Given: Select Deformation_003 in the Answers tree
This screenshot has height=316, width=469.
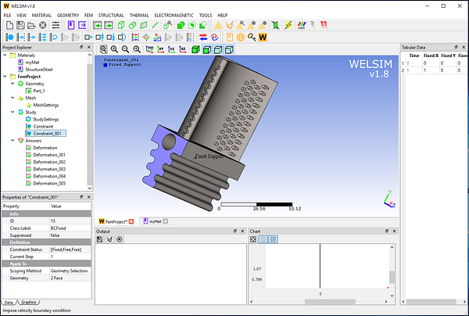Looking at the screenshot, I should pos(49,169).
